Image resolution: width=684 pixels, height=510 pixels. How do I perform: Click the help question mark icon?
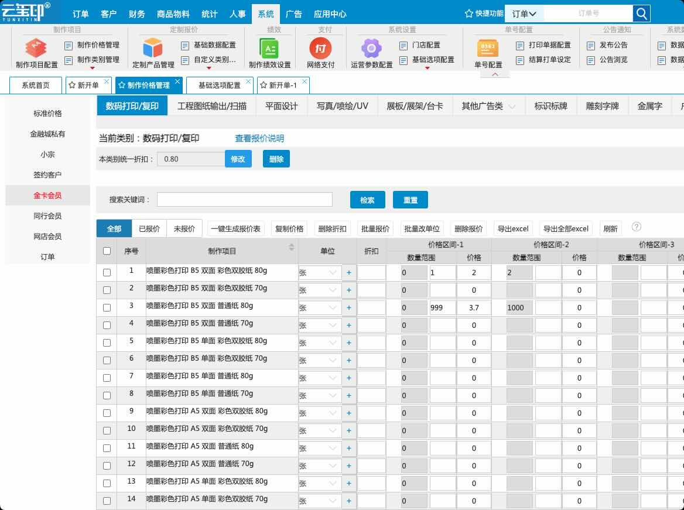[x=637, y=227]
